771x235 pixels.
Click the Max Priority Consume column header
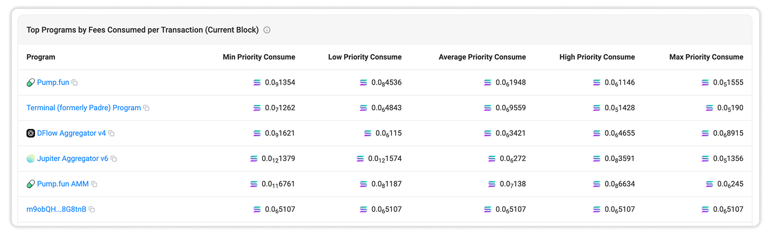click(706, 57)
